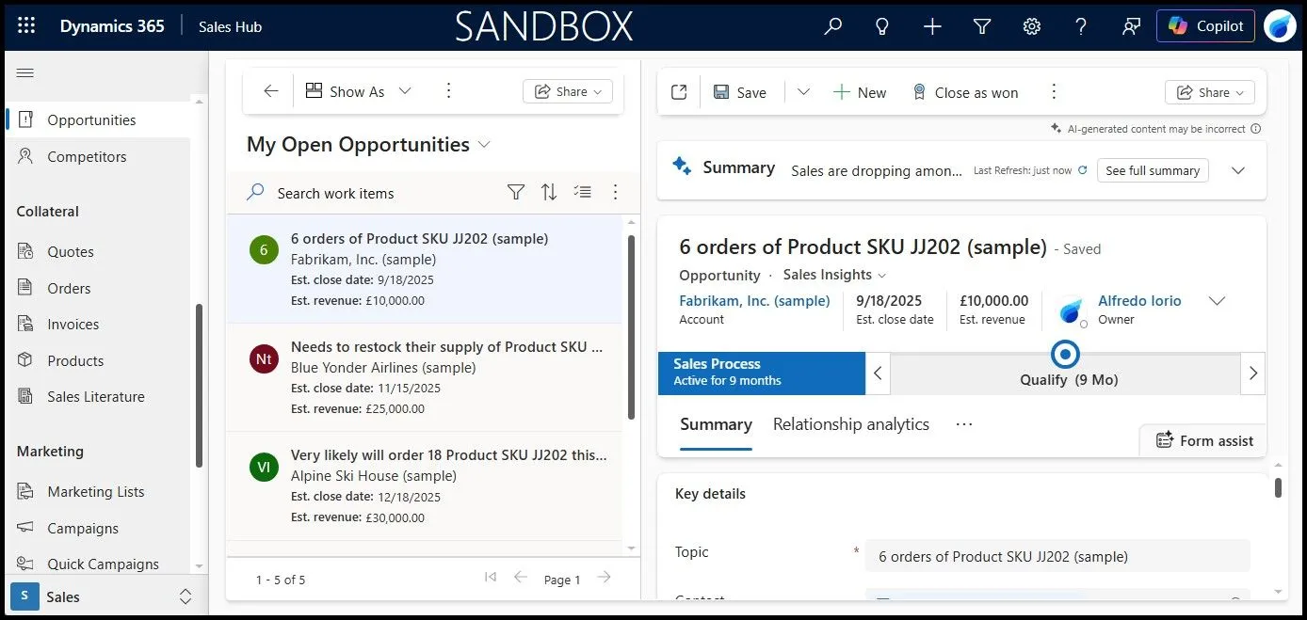This screenshot has height=620, width=1307.
Task: Collapse the hamburger site map menu
Action: [x=25, y=73]
